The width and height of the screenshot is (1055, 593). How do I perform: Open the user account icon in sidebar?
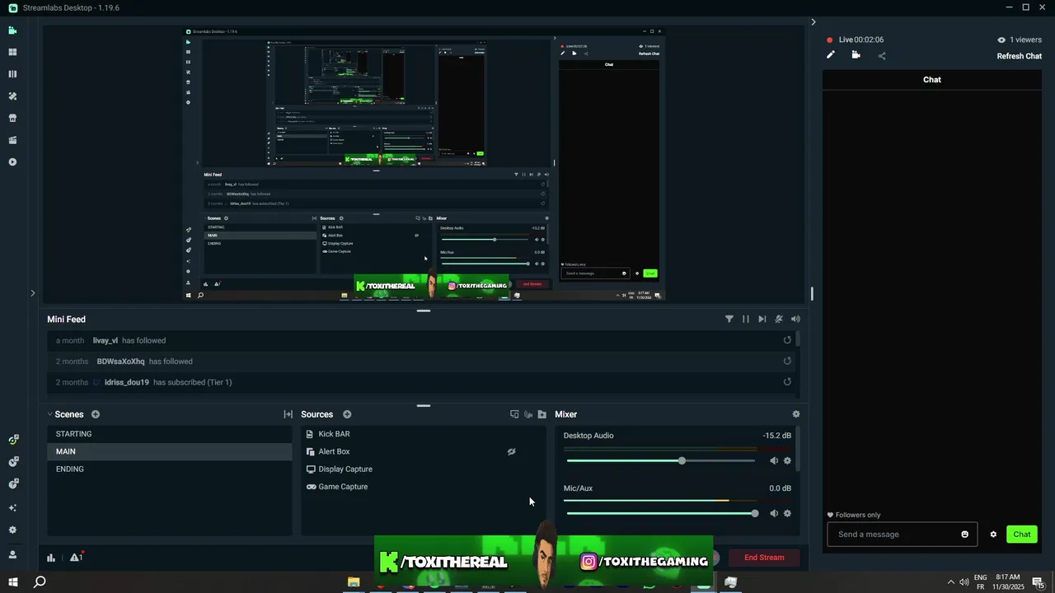click(x=12, y=554)
